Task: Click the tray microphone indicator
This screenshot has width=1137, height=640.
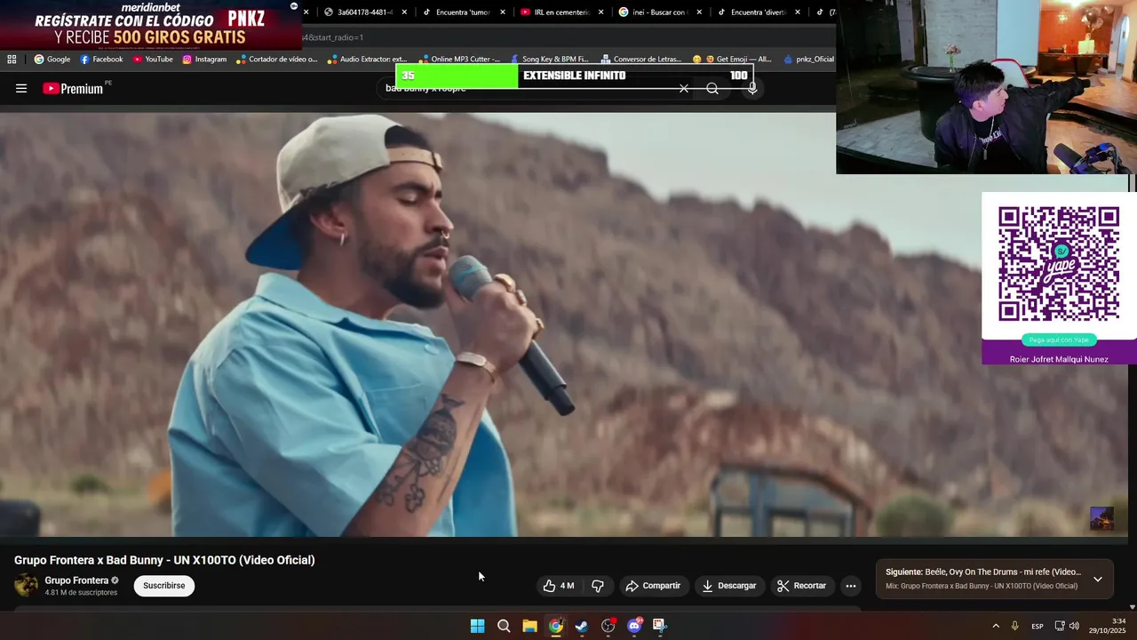Action: tap(1015, 627)
